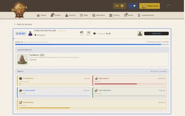Click the Claim Land button
Viewport: 185px width, 116px height.
[x=150, y=6]
